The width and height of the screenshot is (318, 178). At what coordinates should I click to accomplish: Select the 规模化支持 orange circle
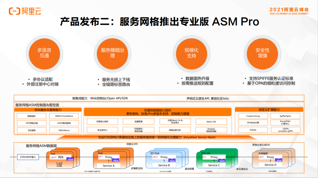tap(191, 54)
